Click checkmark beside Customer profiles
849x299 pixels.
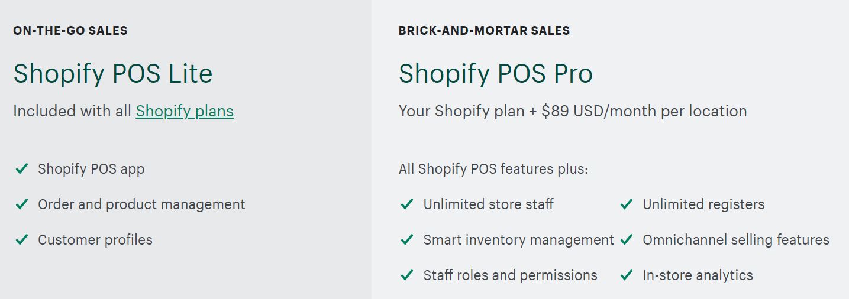22,240
